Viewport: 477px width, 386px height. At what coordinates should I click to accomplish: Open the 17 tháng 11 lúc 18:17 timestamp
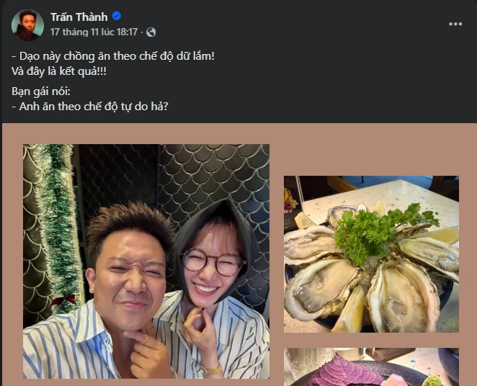94,32
